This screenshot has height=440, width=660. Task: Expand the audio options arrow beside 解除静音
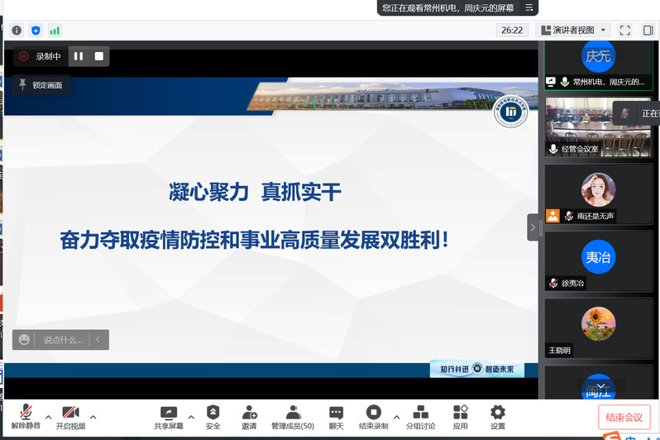(48, 416)
